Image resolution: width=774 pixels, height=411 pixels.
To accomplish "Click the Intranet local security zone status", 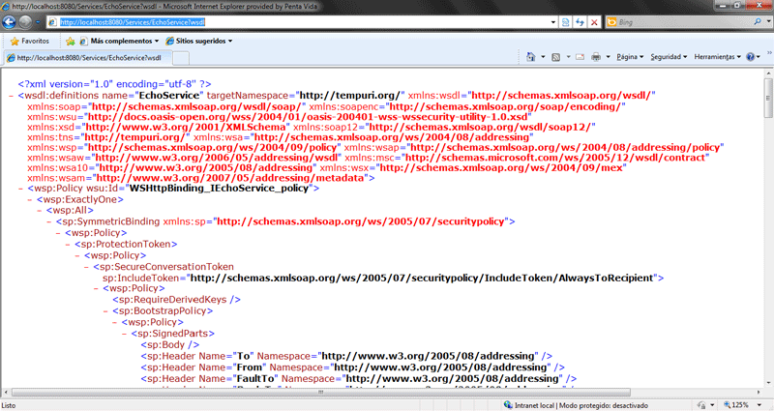I will (x=576, y=405).
